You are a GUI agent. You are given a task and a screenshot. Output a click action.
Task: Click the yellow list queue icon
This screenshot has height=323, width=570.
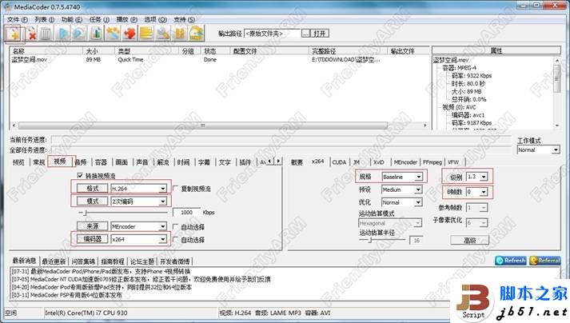click(x=146, y=34)
